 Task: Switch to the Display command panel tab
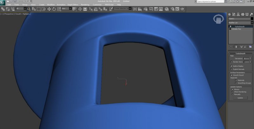coord(247,14)
